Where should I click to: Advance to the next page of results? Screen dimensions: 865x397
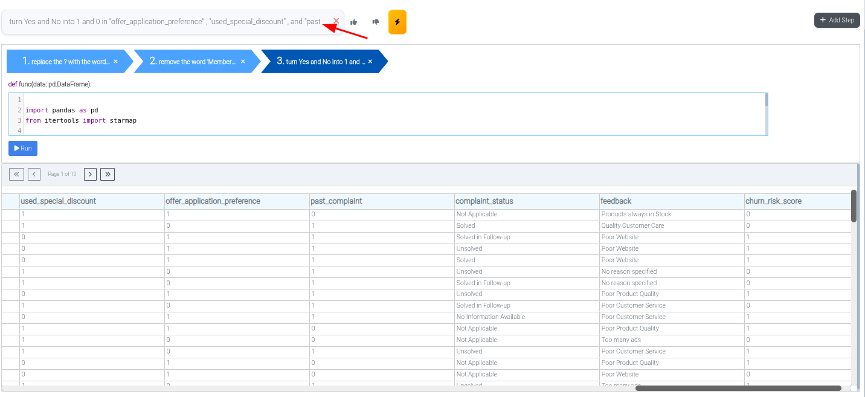(x=90, y=174)
